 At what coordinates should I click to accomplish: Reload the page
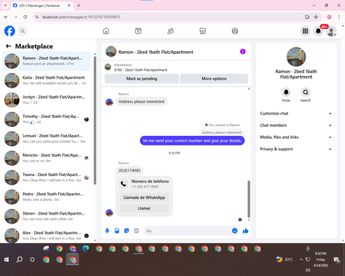tap(26, 17)
